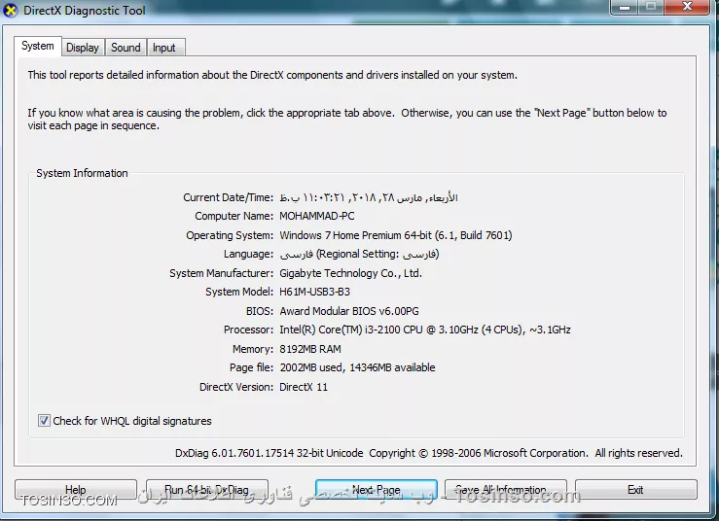Open the Help button
Image resolution: width=719 pixels, height=521 pixels.
pos(76,490)
